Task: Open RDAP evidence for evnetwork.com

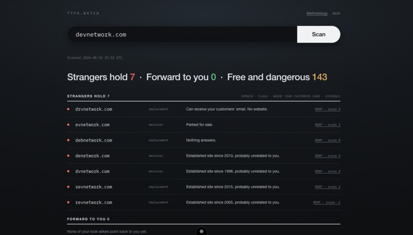Action: pos(327,125)
